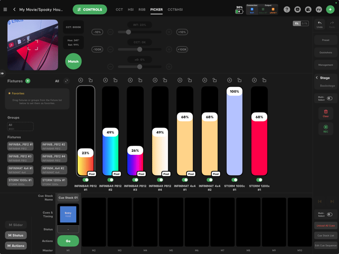Click the intensity slider handle
The width and height of the screenshot is (339, 254).
pyautogui.click(x=129, y=32)
